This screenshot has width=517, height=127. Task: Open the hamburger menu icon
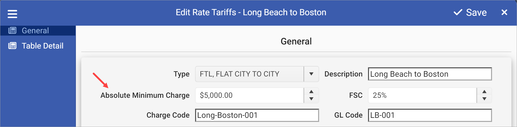[12, 14]
